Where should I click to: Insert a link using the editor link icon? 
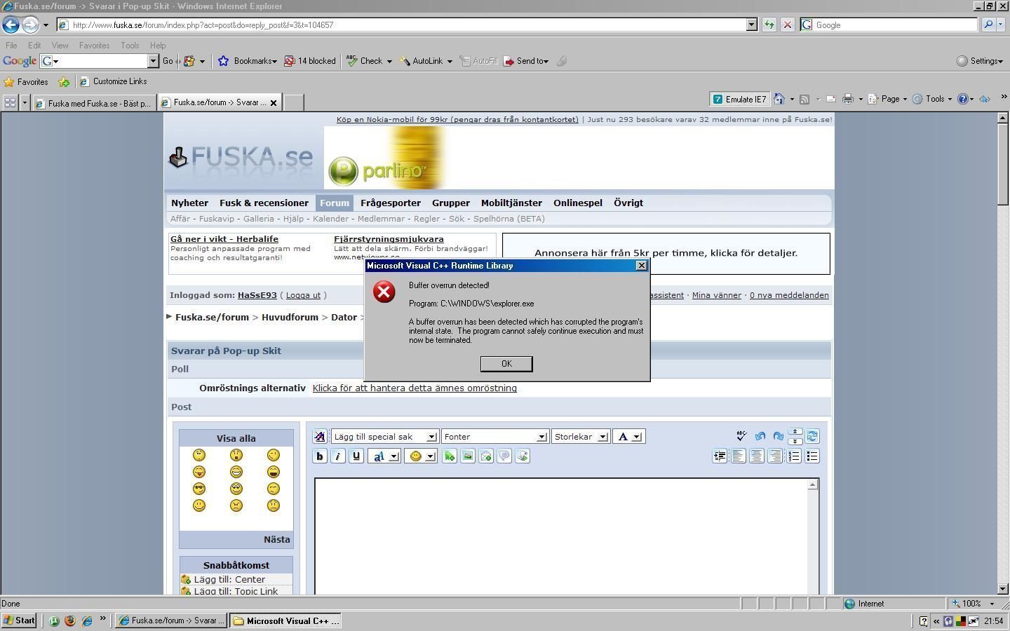tap(450, 456)
